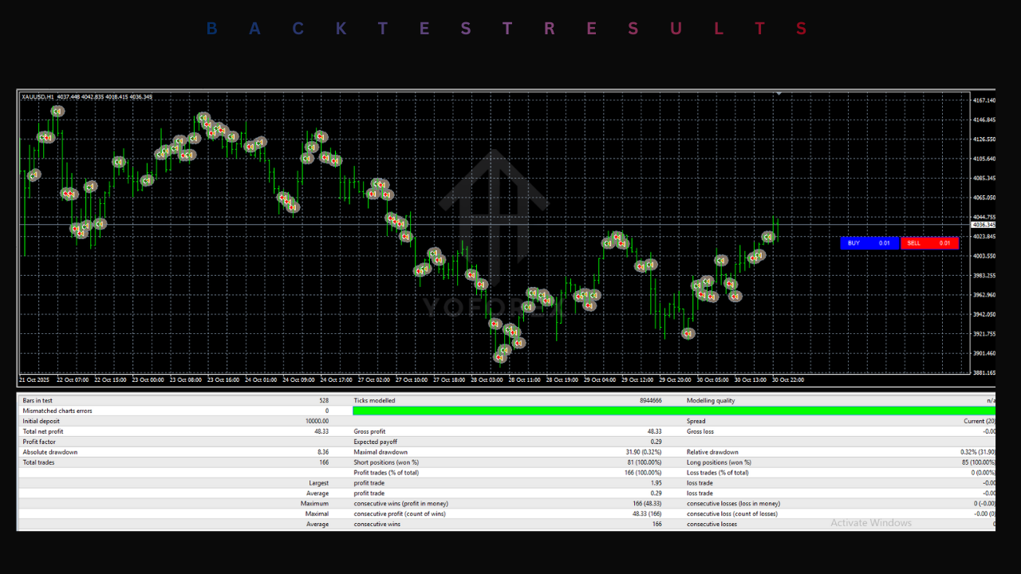The image size is (1021, 574).
Task: Select the rightmost trade marker near the last candle
Action: tap(768, 237)
